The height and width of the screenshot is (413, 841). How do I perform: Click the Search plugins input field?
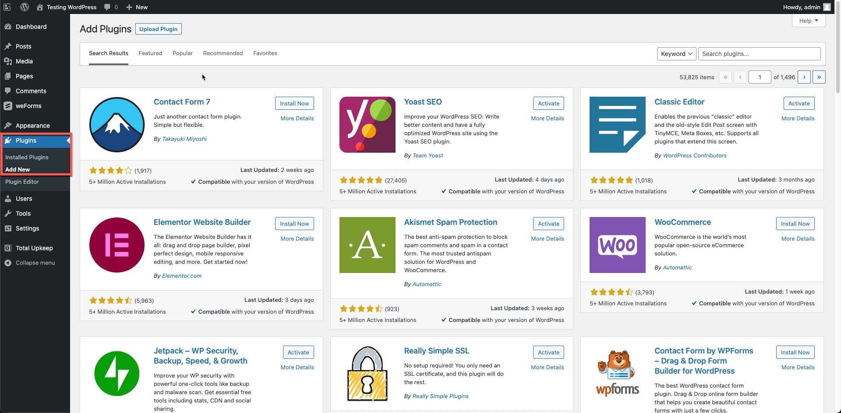click(x=759, y=54)
